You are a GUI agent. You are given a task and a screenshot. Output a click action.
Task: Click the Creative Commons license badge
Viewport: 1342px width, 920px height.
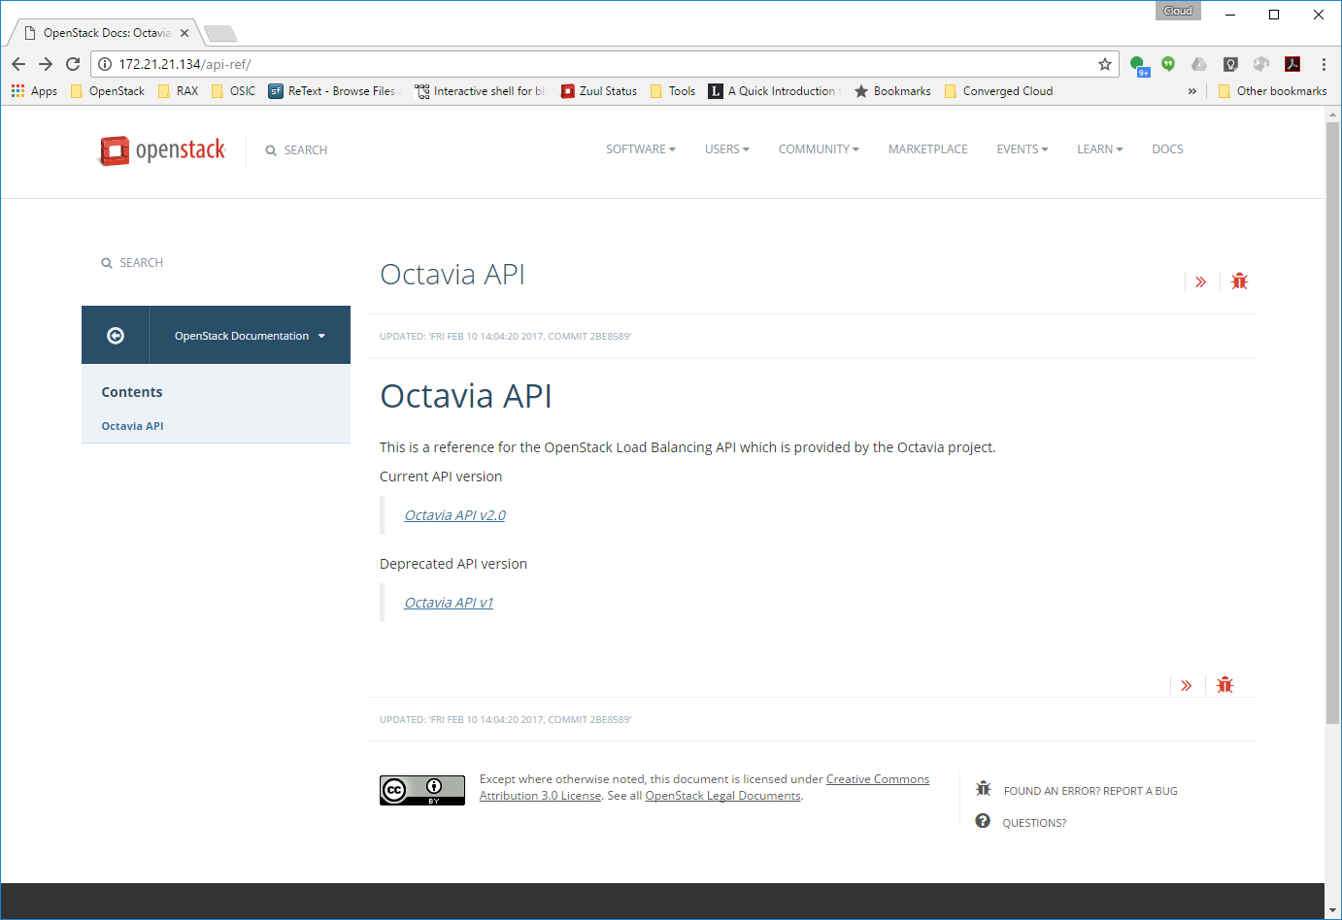tap(409, 791)
